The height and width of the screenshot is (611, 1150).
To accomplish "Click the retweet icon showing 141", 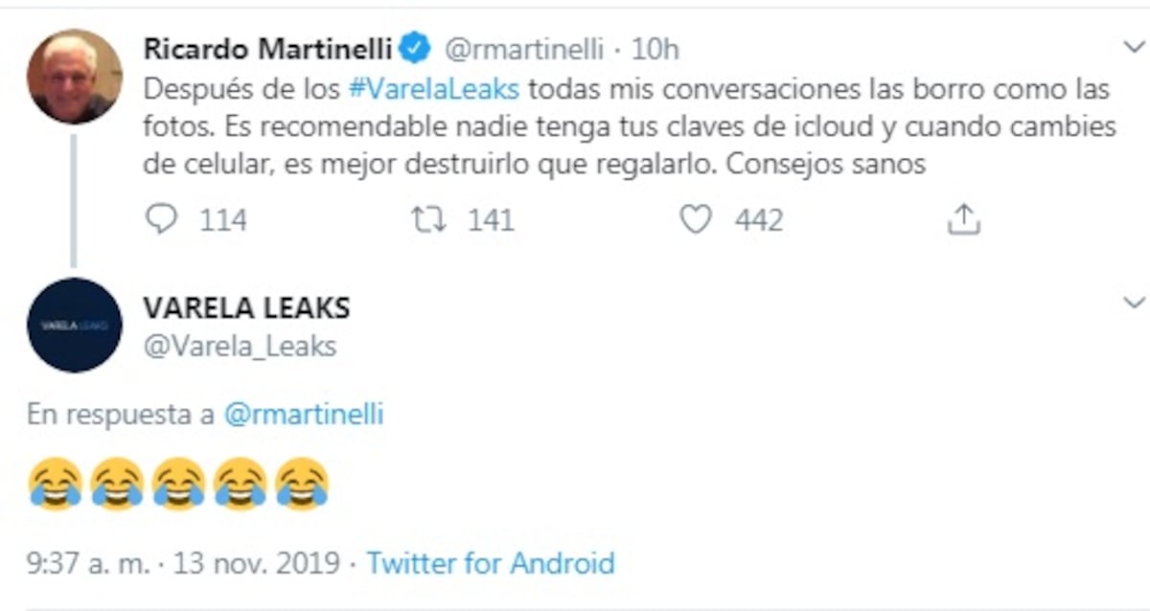I will pyautogui.click(x=430, y=219).
